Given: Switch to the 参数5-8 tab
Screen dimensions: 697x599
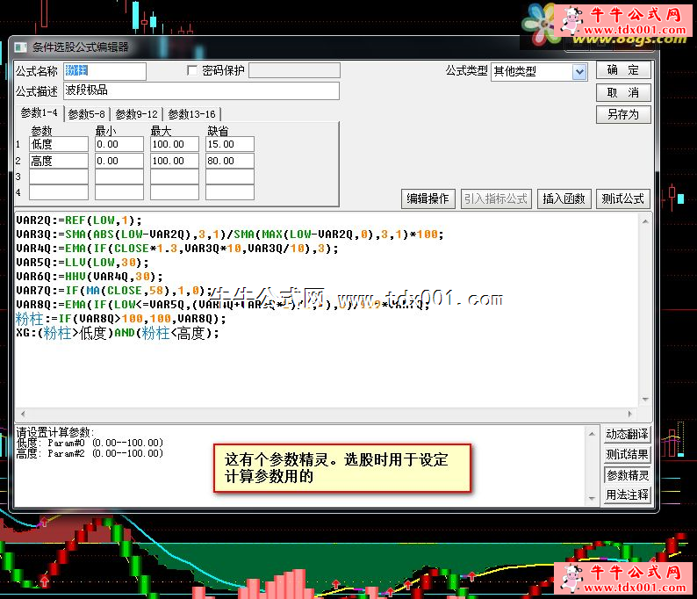Looking at the screenshot, I should click(87, 114).
